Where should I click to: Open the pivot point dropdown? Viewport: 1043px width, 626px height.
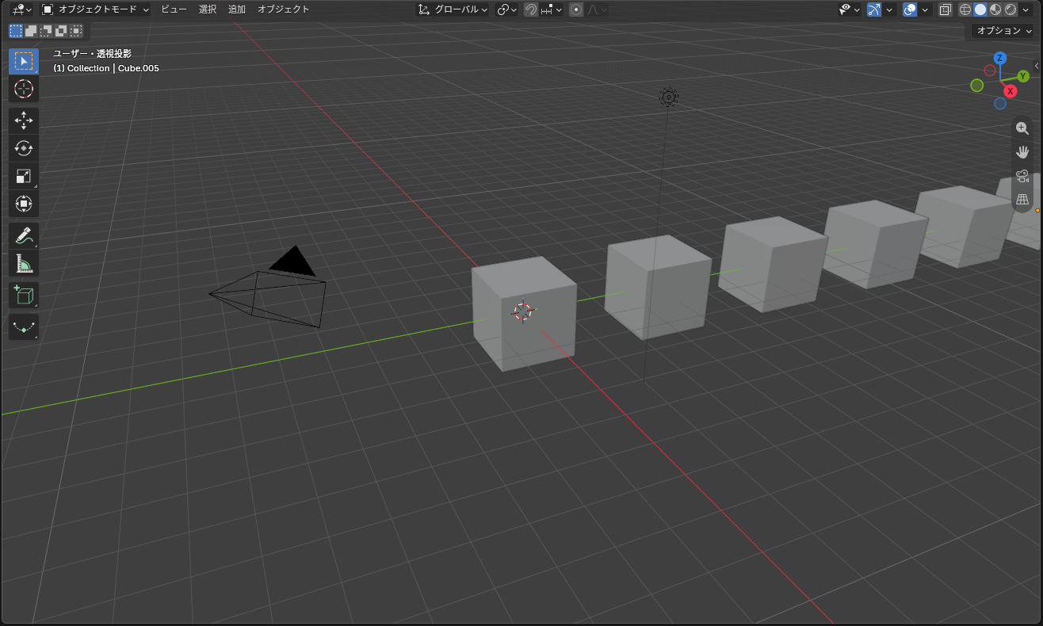click(x=506, y=10)
